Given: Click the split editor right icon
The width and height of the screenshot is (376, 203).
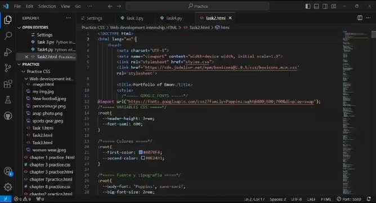Looking at the screenshot, I should tap(360, 18).
